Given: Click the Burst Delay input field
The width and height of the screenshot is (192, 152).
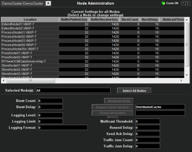Looking at the screenshot, I should point(50,107).
